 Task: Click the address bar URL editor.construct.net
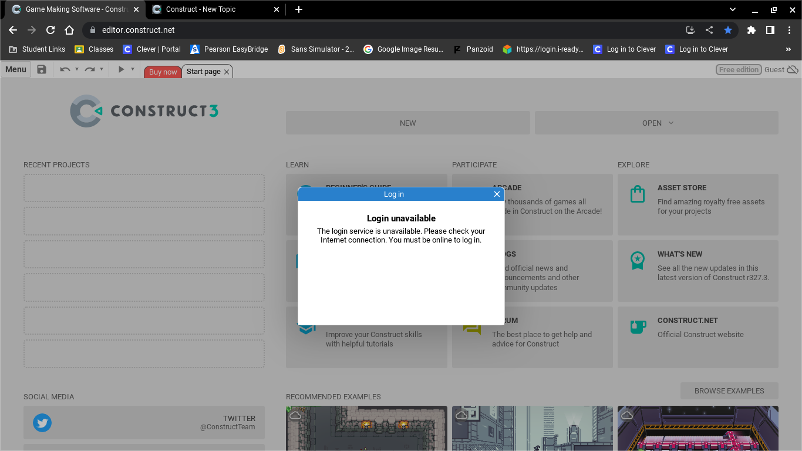tap(139, 30)
